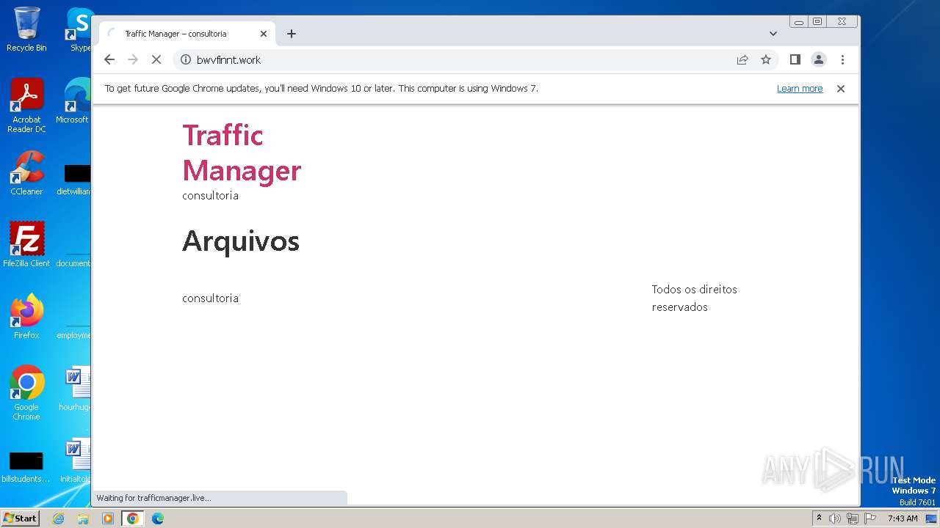
Task: Open the Traffic Manager site title link
Action: point(242,153)
